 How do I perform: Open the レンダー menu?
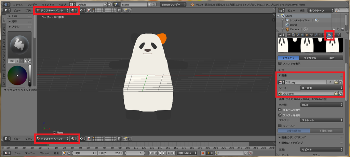(32, 4)
